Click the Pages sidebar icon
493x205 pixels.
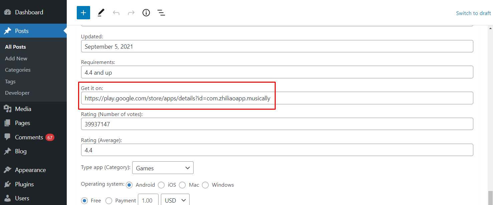coord(7,123)
